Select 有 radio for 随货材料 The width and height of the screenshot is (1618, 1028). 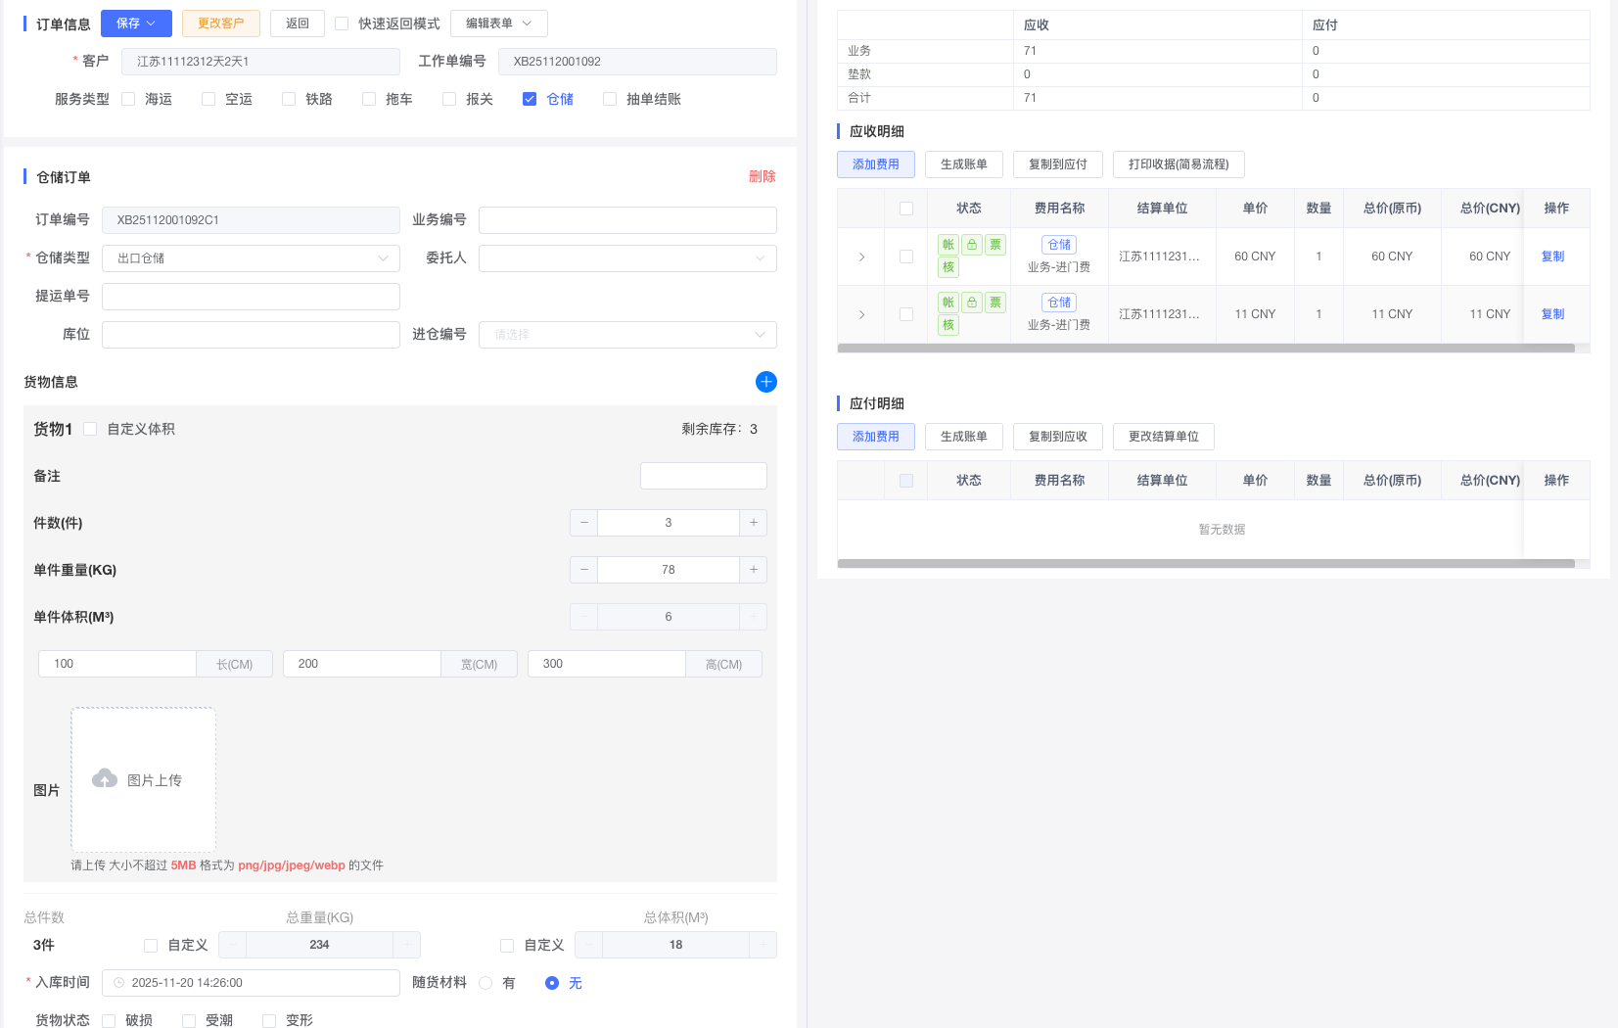coord(485,983)
